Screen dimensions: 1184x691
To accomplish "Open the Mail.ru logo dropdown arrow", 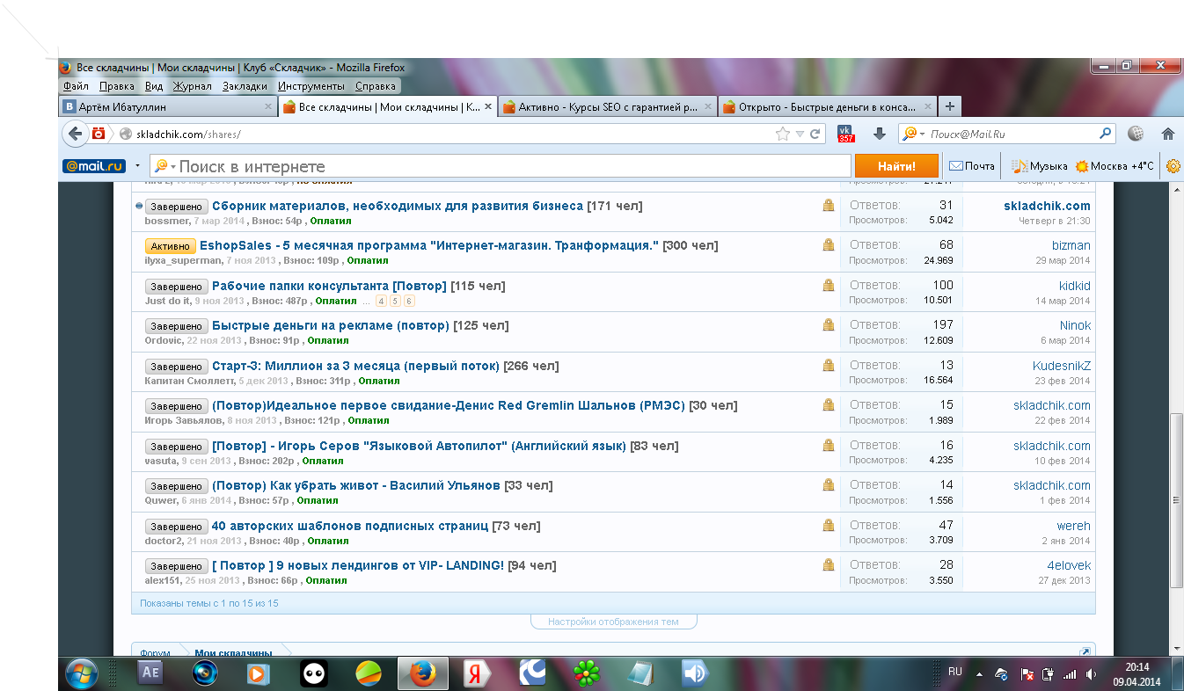I will pyautogui.click(x=138, y=166).
